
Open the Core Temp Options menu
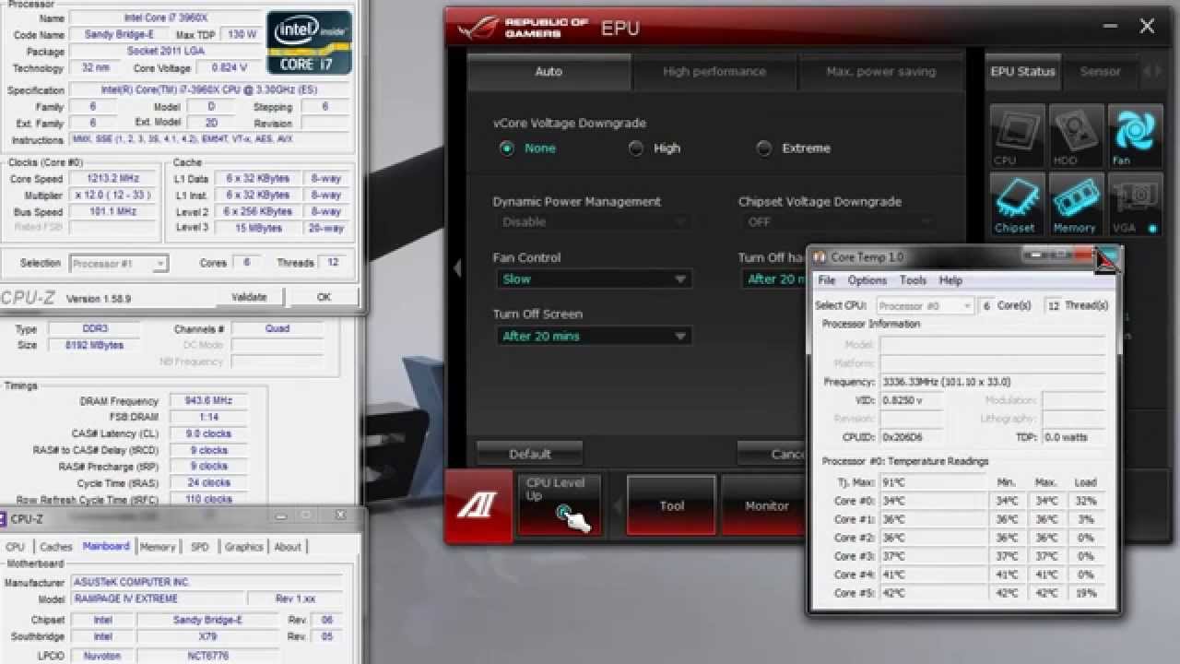point(867,280)
